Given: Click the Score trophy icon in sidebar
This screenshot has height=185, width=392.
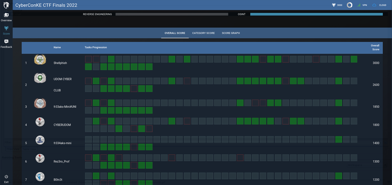Looking at the screenshot, I should 6,29.
